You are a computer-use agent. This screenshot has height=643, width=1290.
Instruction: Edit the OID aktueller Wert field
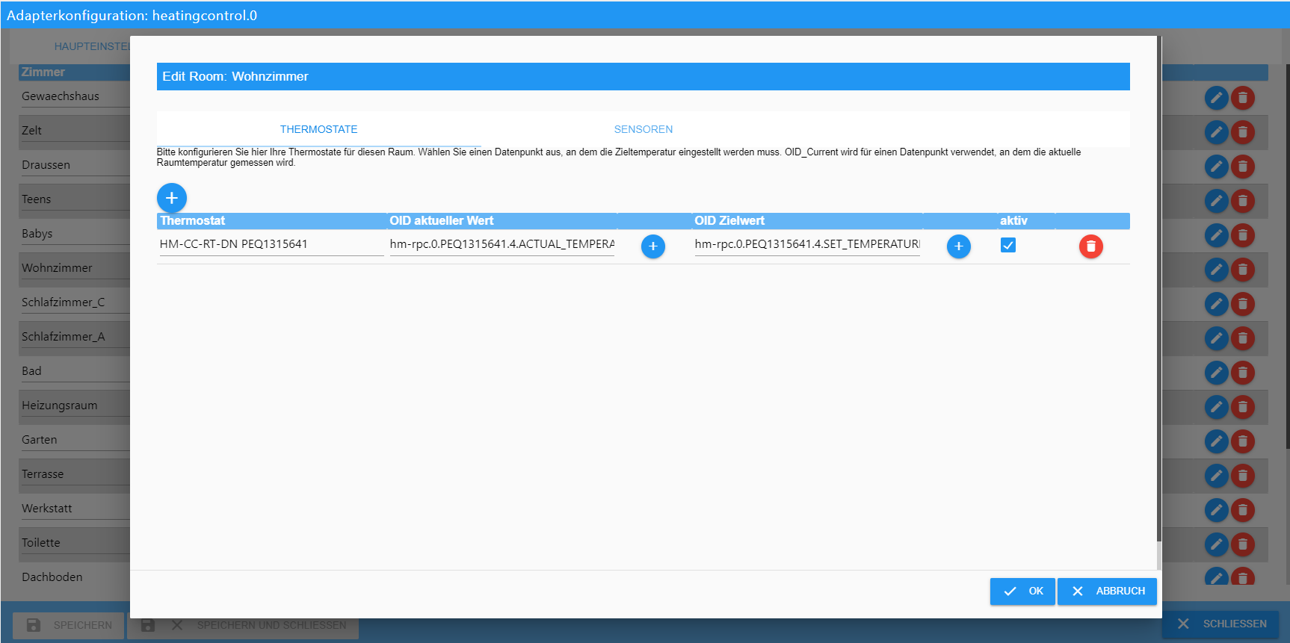point(502,244)
